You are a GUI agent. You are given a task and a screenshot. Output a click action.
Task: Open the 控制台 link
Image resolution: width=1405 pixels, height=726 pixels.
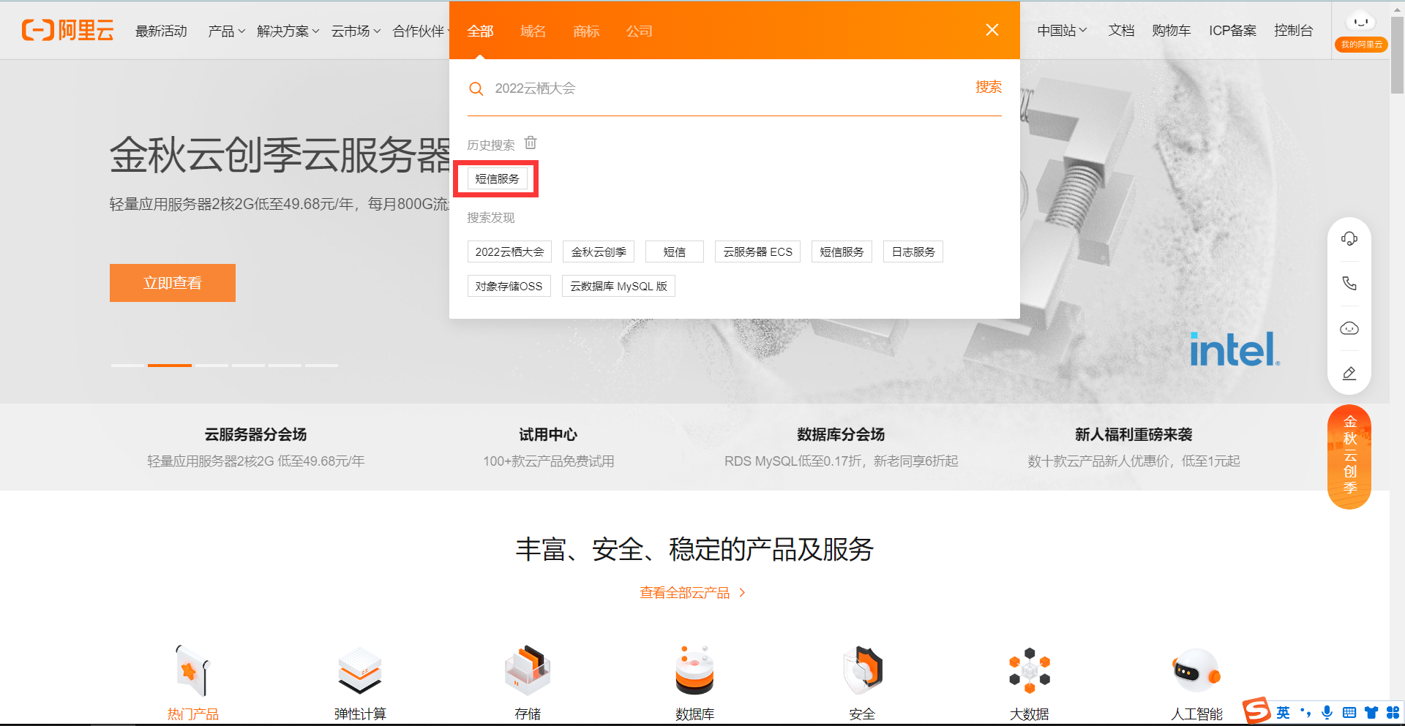click(x=1293, y=31)
